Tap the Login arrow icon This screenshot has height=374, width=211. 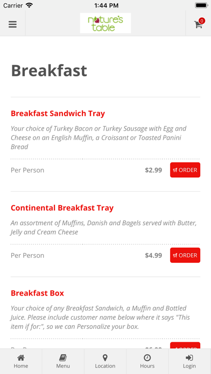pyautogui.click(x=189, y=357)
